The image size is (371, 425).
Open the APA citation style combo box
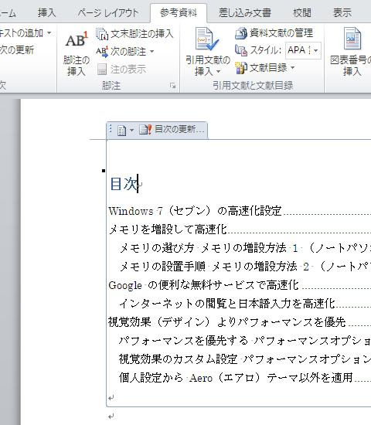(x=303, y=50)
